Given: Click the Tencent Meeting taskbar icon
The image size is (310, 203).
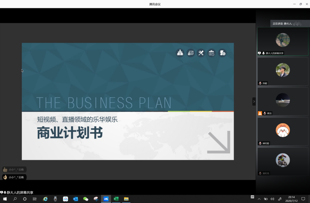Looking at the screenshot, I should pos(106,199).
